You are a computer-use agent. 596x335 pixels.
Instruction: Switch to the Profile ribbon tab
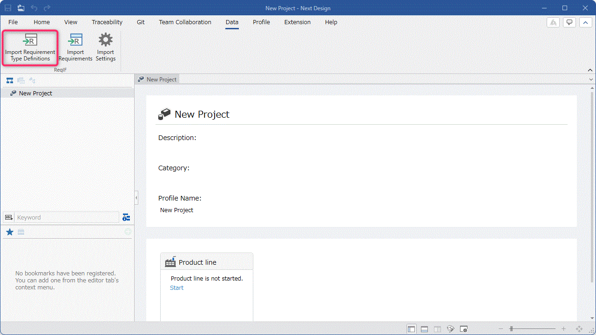point(261,22)
